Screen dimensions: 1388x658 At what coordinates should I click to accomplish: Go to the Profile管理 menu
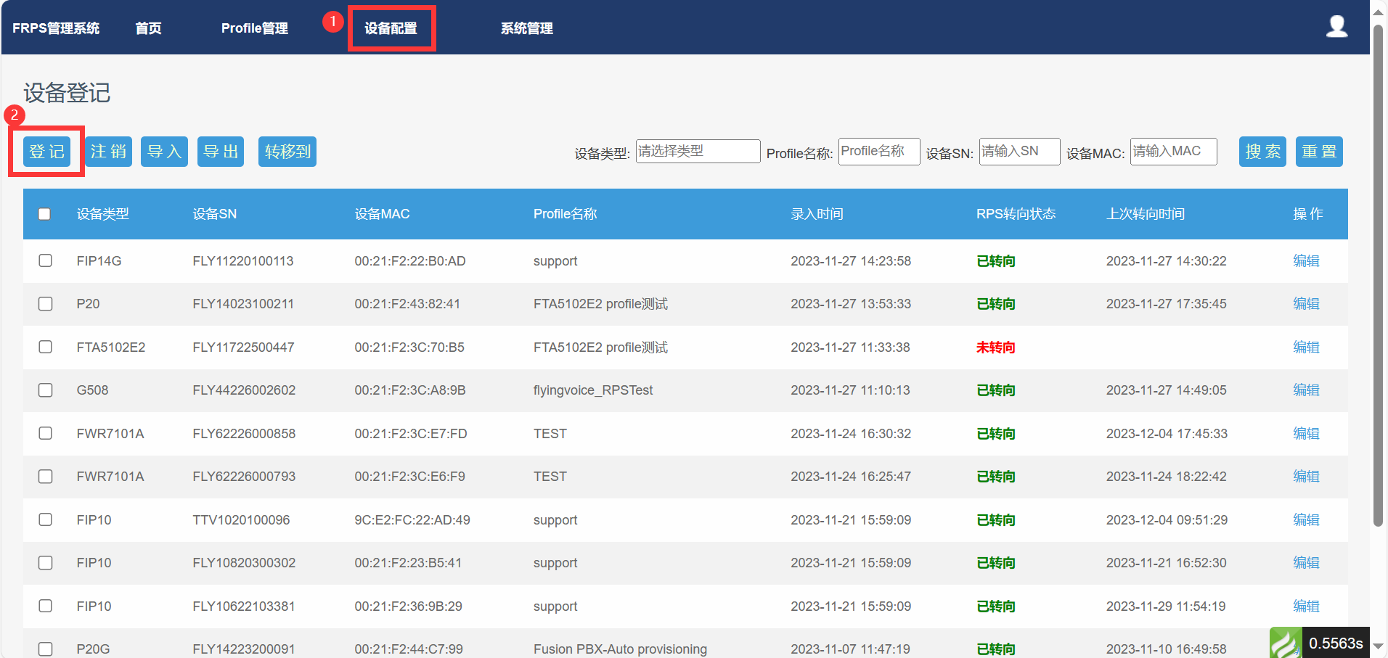pyautogui.click(x=254, y=28)
